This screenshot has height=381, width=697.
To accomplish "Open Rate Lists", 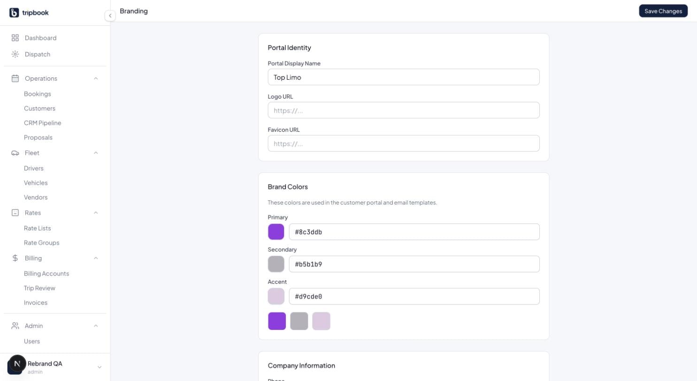I will point(38,228).
